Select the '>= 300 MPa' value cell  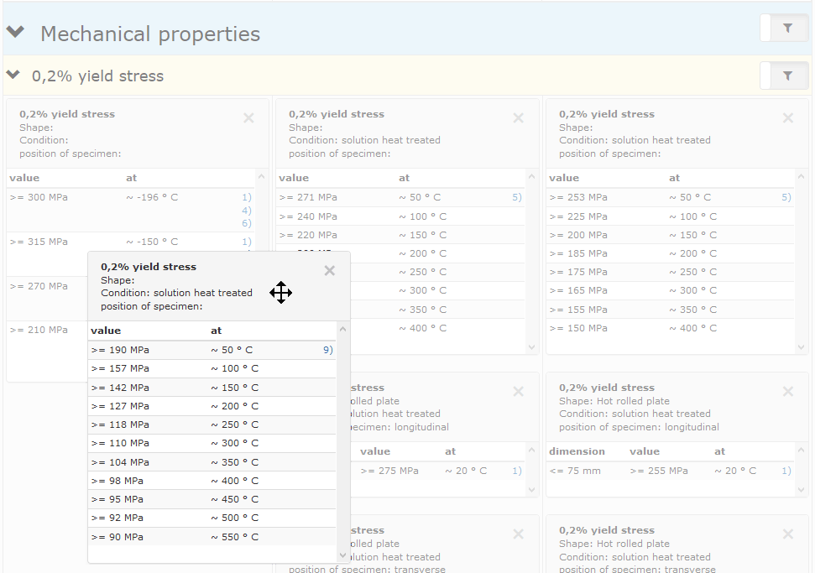tap(39, 197)
